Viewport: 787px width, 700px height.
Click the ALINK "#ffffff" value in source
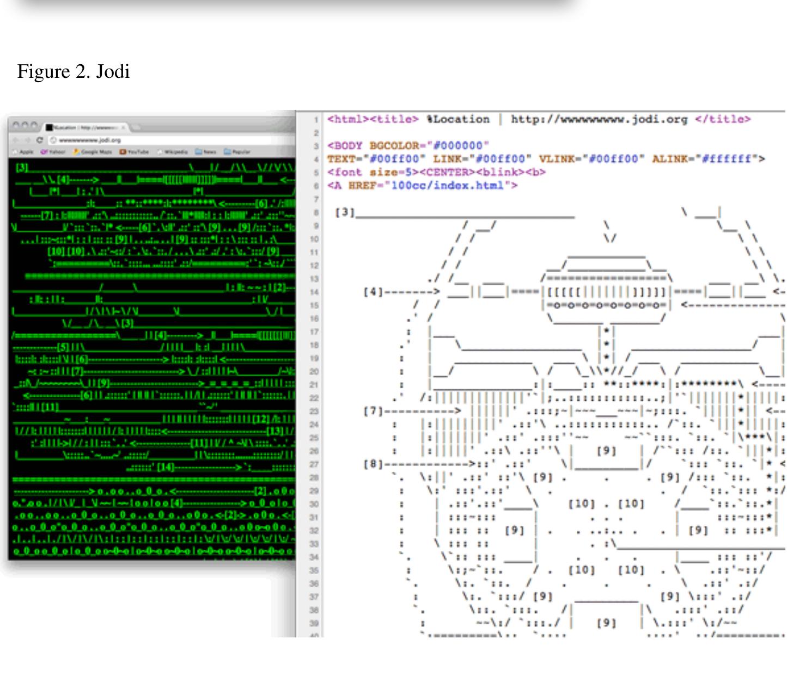coord(728,159)
